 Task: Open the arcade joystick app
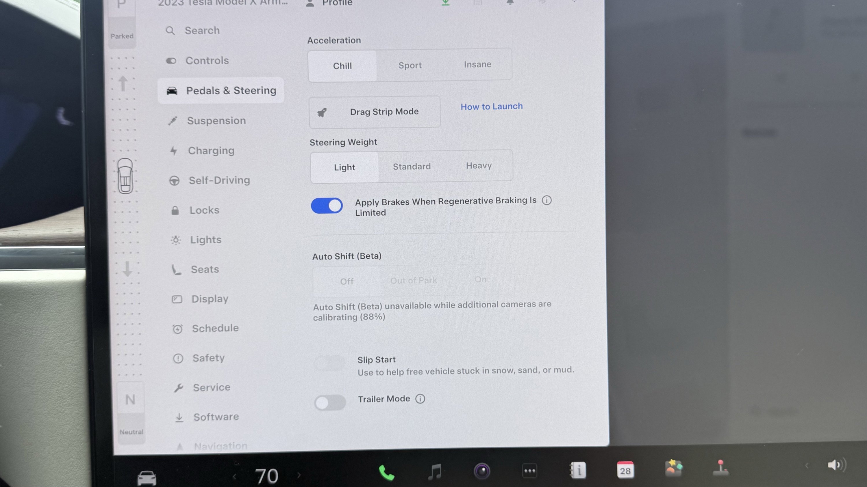[720, 468]
